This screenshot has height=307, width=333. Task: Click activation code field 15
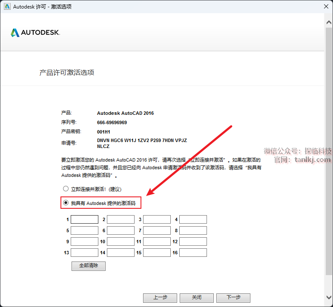[x=157, y=253]
